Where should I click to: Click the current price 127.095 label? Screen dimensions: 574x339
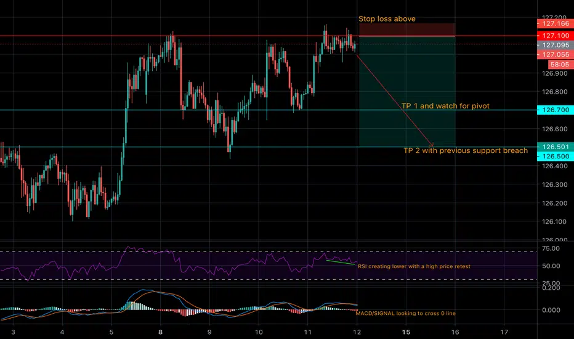[x=556, y=45]
